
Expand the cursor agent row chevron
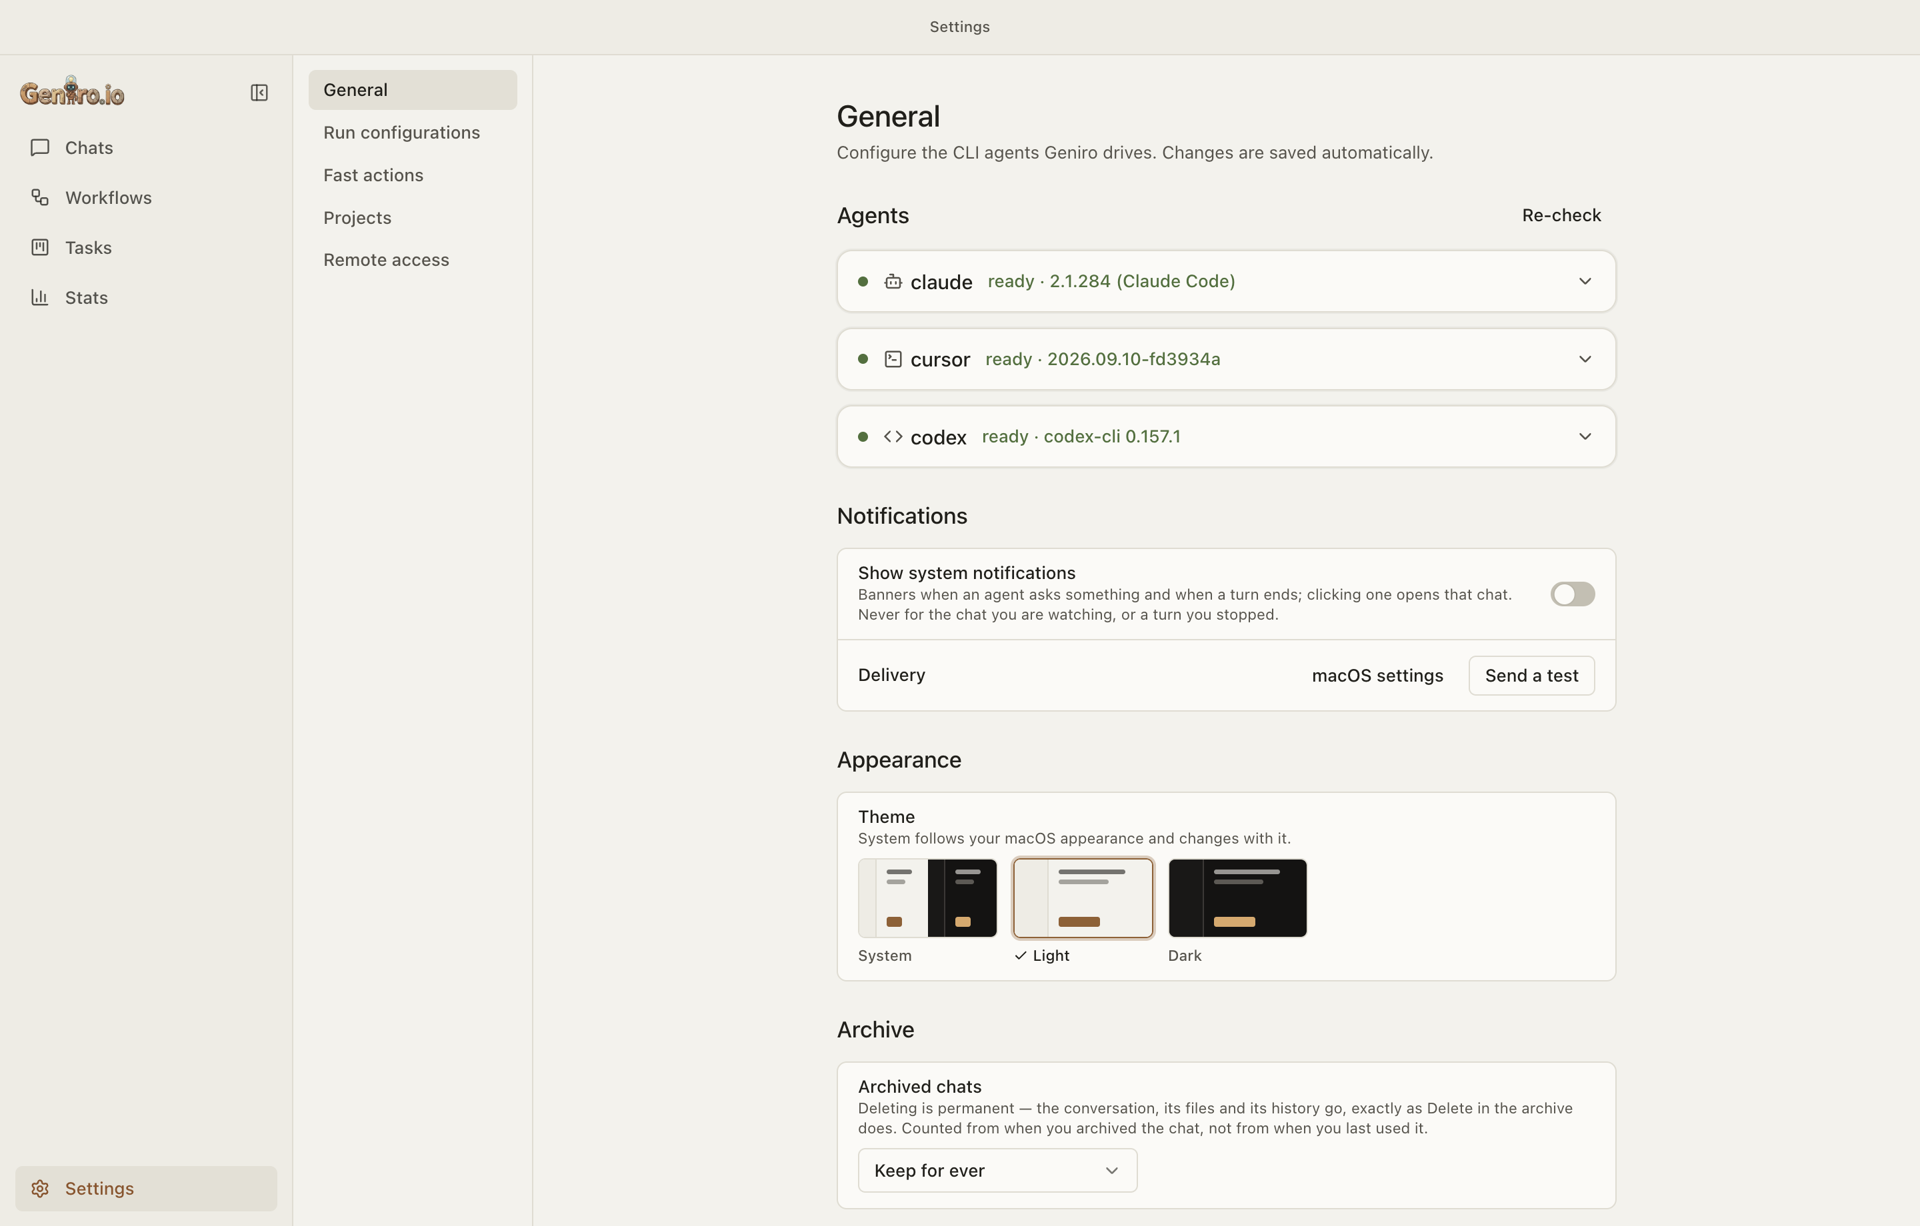1585,360
